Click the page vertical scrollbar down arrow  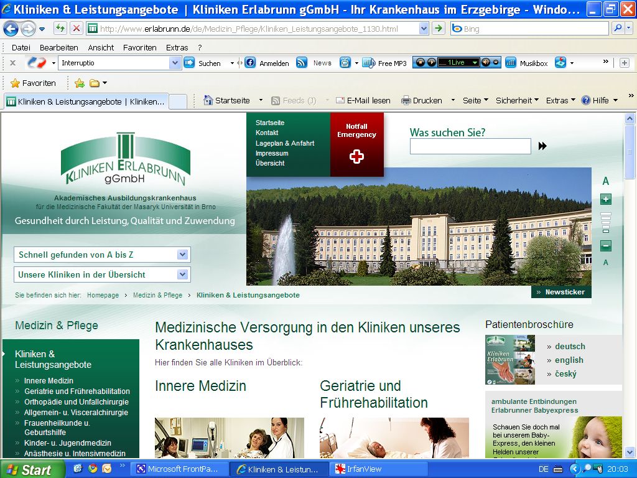(630, 452)
